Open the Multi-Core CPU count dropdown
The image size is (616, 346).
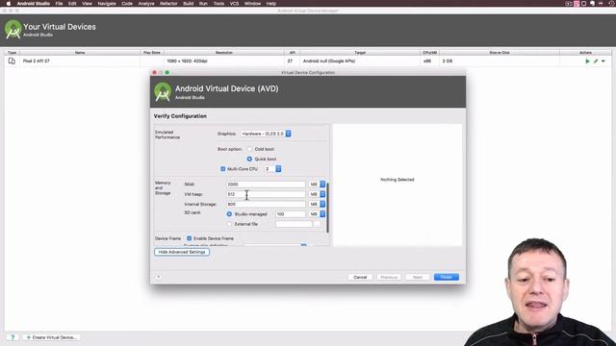(272, 169)
